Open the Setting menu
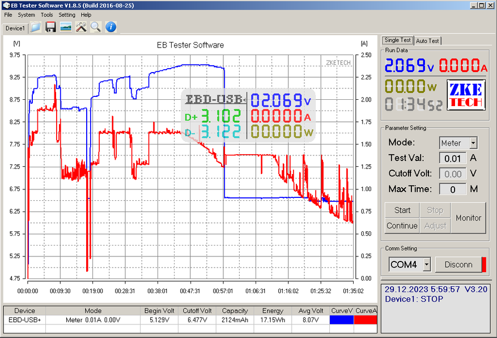This screenshot has height=338, width=497. pos(67,15)
